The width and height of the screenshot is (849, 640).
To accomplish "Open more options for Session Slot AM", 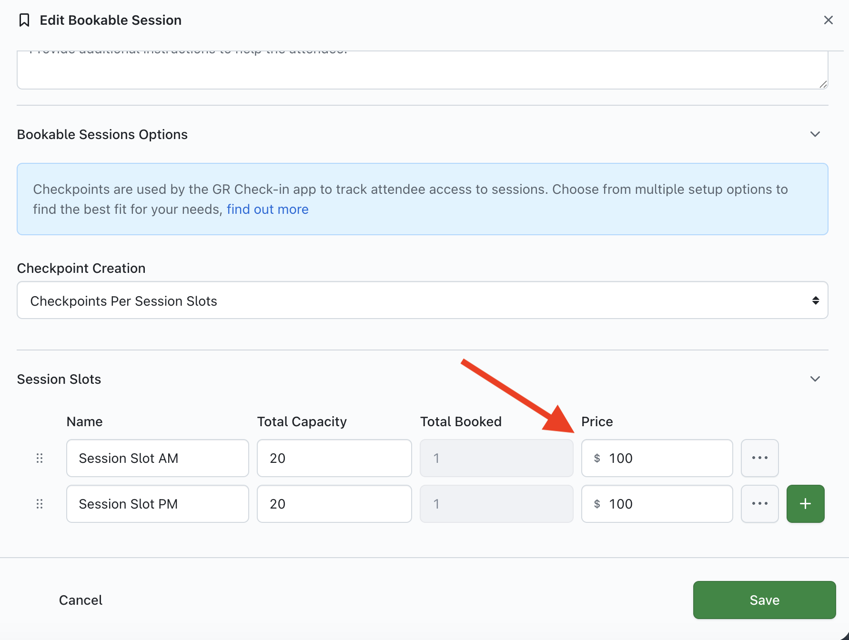I will click(x=759, y=458).
